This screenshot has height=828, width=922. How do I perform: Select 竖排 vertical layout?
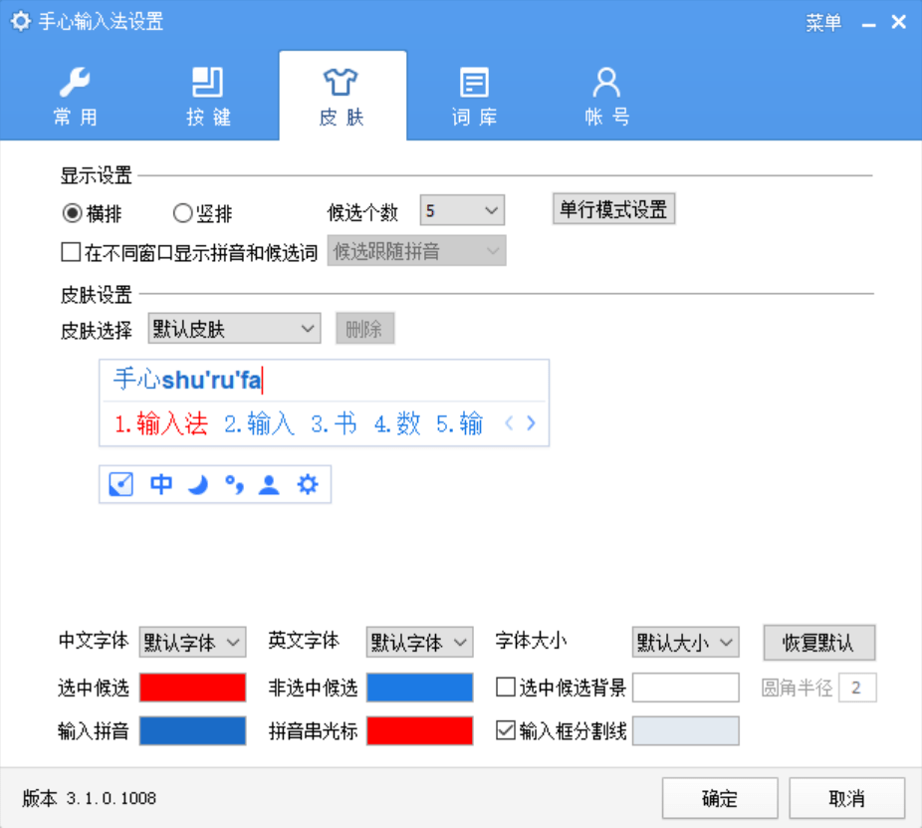[203, 213]
